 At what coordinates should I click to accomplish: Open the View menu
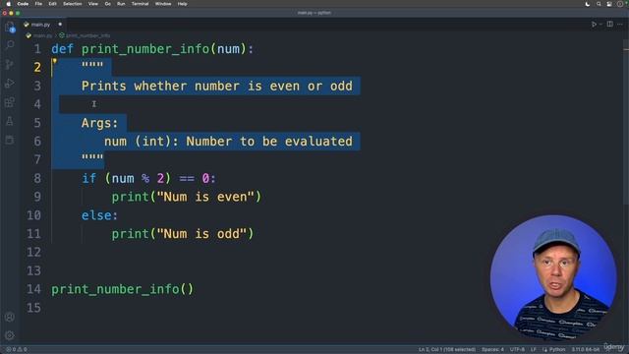tap(93, 4)
